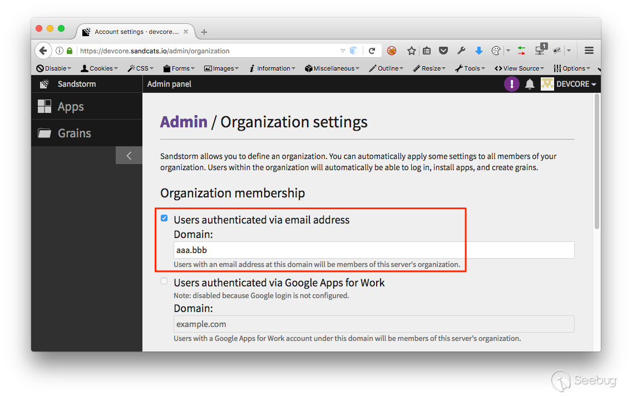Click the green padlock security icon
The image size is (632, 396).
70,51
